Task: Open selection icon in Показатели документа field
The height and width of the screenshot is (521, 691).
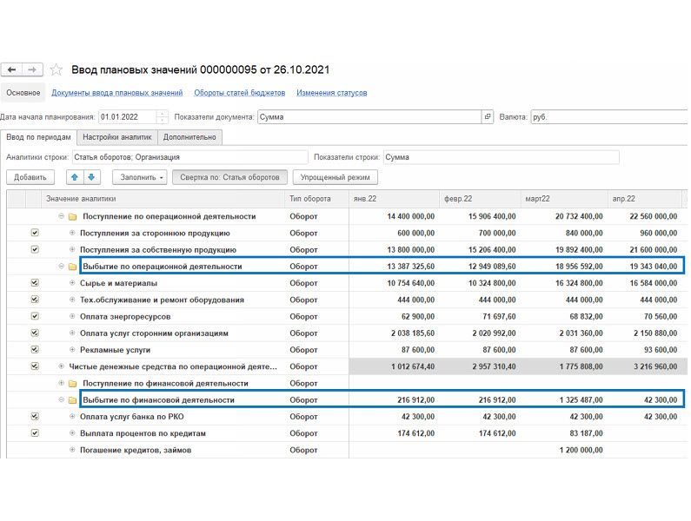Action: pyautogui.click(x=487, y=116)
